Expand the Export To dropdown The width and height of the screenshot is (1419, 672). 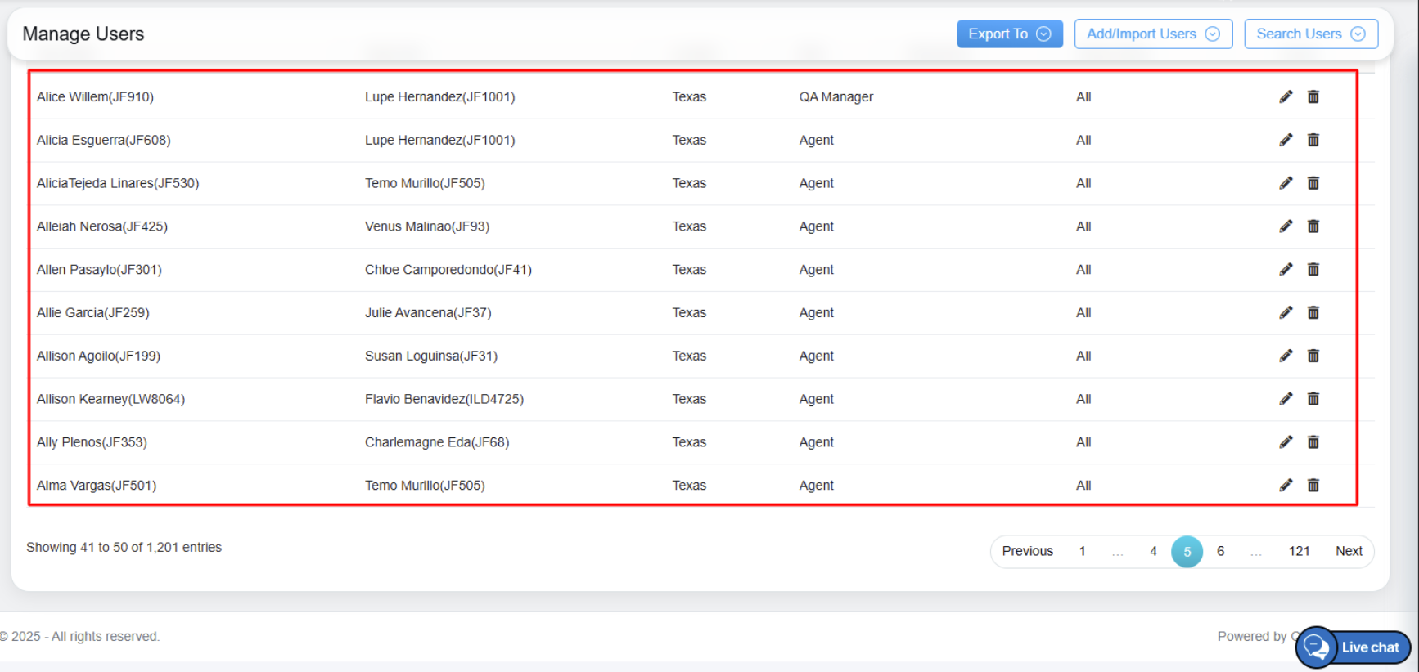click(1009, 34)
